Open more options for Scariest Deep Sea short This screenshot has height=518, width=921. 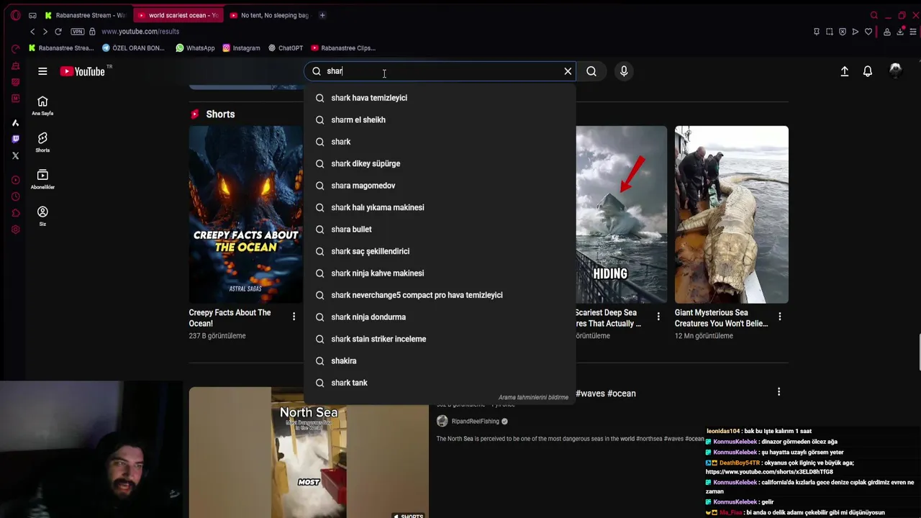[658, 317]
